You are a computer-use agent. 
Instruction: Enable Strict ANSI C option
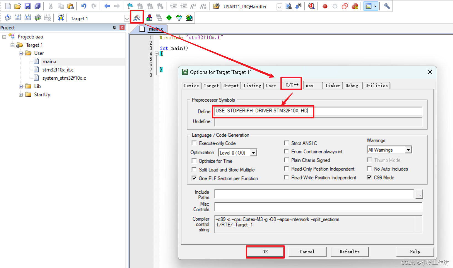[x=286, y=143]
